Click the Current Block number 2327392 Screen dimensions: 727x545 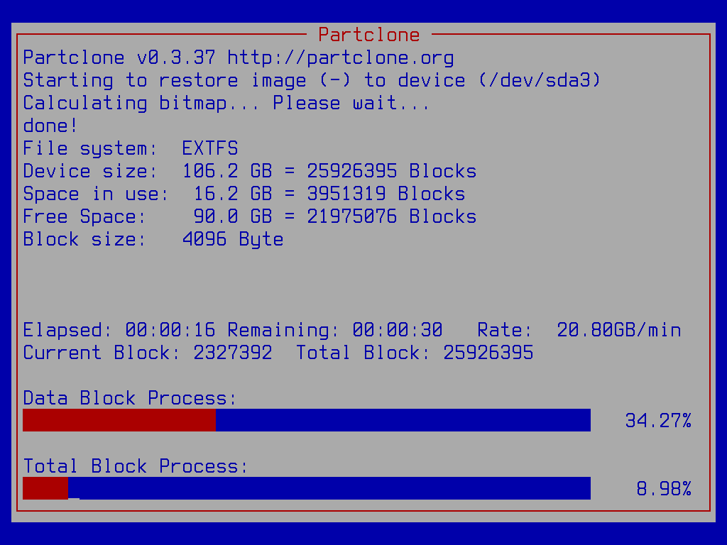233,353
